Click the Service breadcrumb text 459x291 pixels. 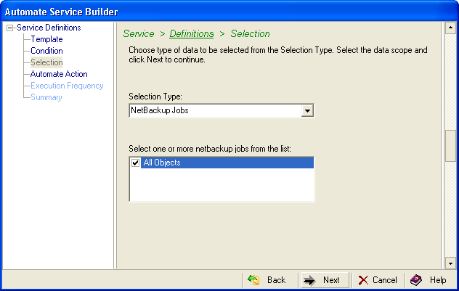pos(139,33)
